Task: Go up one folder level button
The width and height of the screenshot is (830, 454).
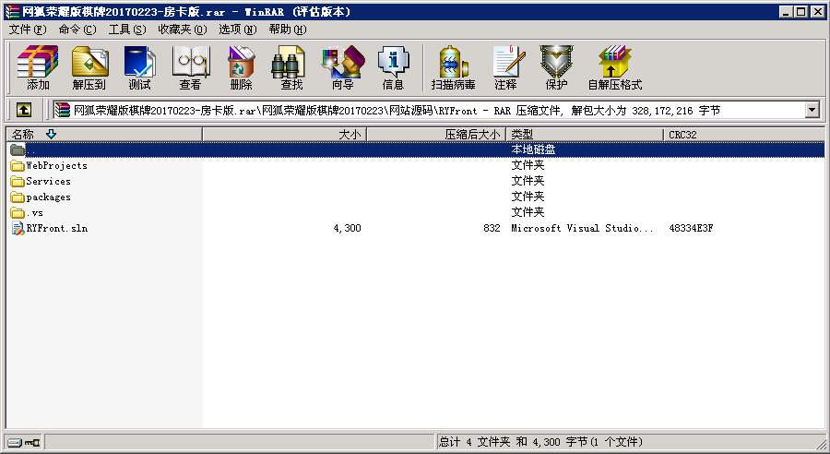Action: [24, 111]
